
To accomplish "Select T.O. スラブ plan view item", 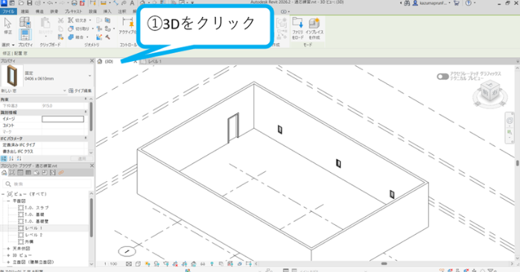I will (37, 208).
